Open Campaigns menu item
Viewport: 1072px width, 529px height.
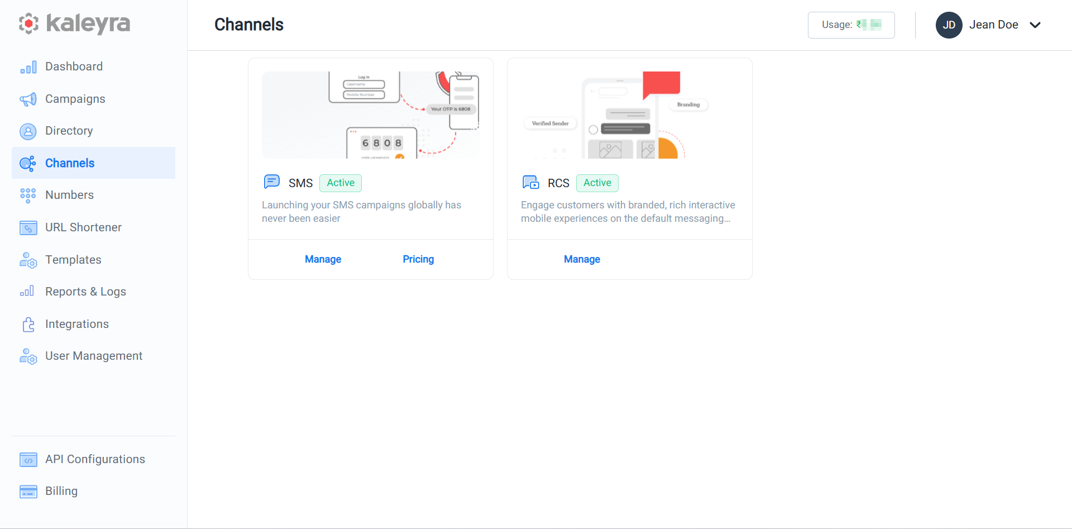[93, 99]
